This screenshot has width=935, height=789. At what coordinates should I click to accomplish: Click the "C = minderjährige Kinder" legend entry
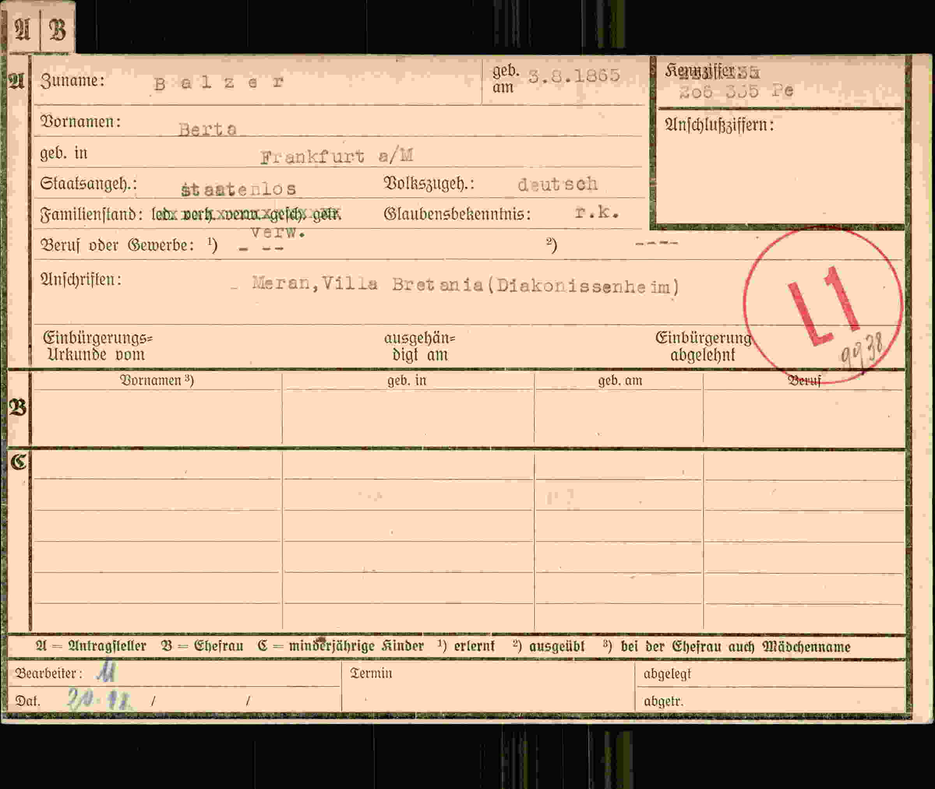pos(340,646)
